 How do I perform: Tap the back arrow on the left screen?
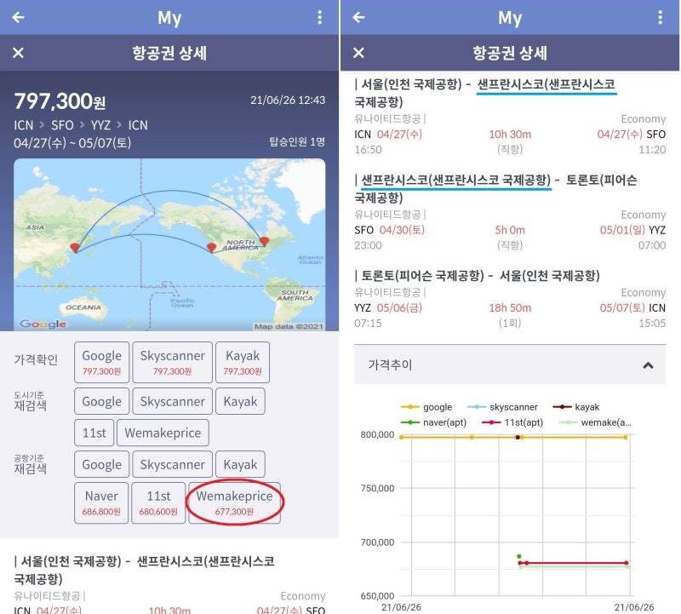pos(18,17)
